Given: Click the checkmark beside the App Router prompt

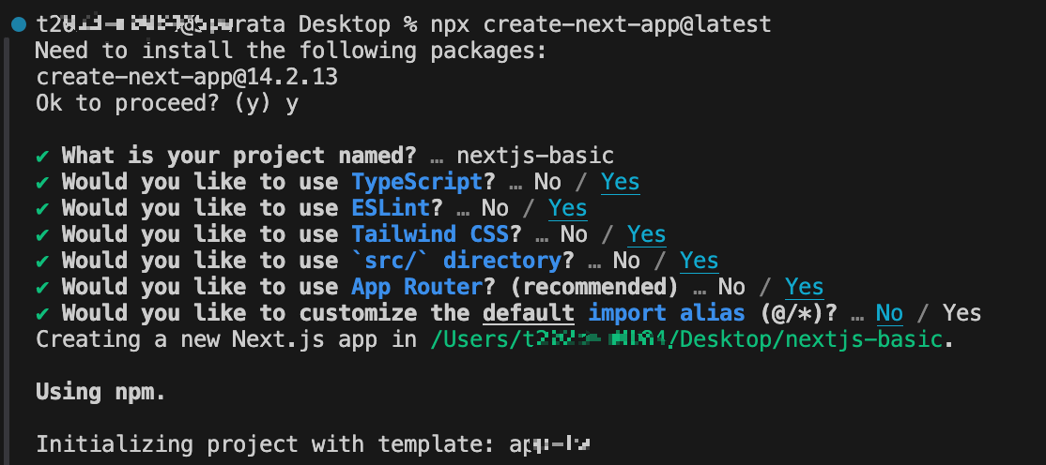Looking at the screenshot, I should pos(42,287).
